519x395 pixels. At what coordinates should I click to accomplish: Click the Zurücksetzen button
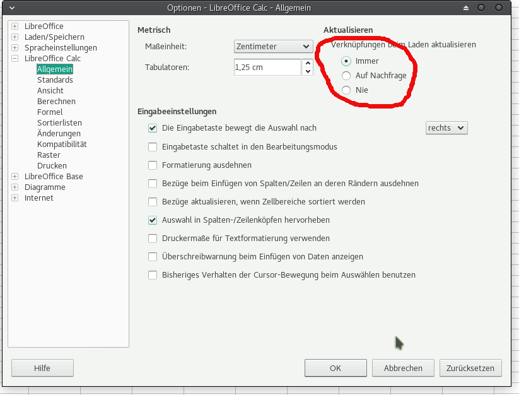tap(470, 368)
